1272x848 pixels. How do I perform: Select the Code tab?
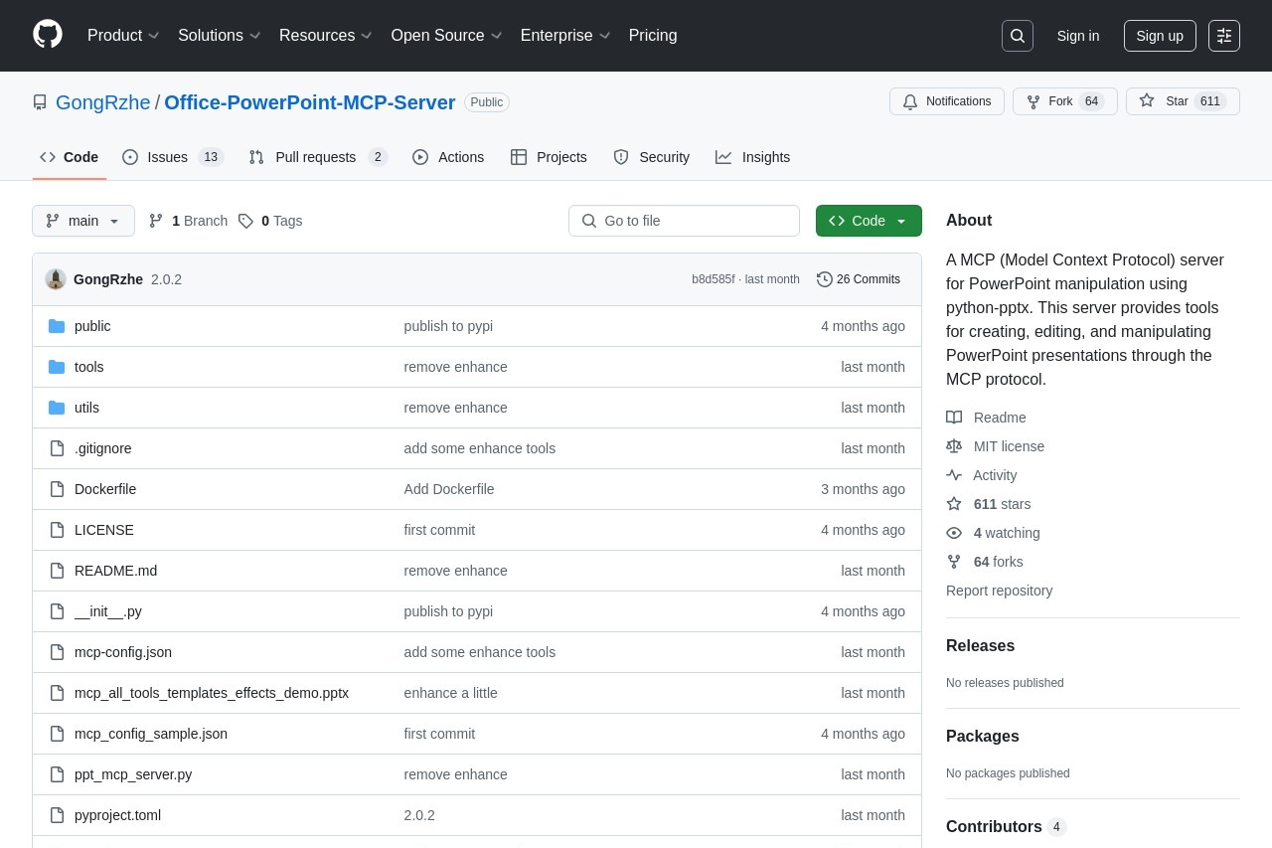(x=70, y=157)
